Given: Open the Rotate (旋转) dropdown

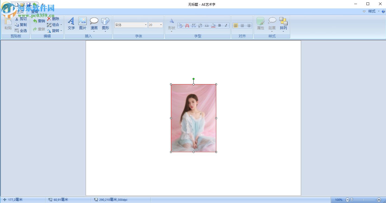Looking at the screenshot, I should (x=55, y=31).
